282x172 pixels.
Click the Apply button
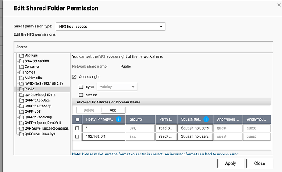point(231,163)
